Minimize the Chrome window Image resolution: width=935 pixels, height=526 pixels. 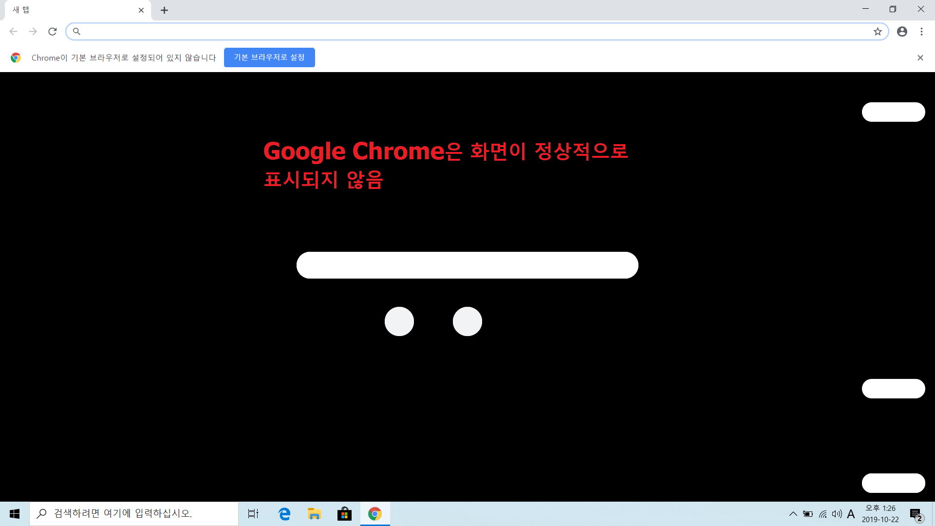[x=865, y=9]
